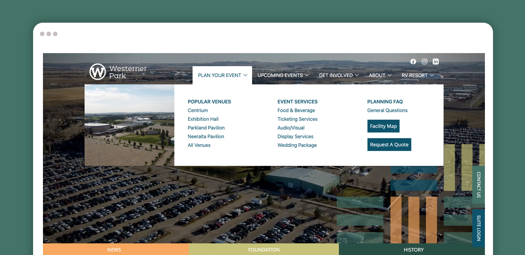Switch to the News tab
The height and width of the screenshot is (255, 525).
[116, 250]
